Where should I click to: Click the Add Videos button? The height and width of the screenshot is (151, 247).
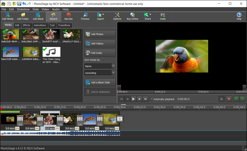pyautogui.click(x=100, y=43)
